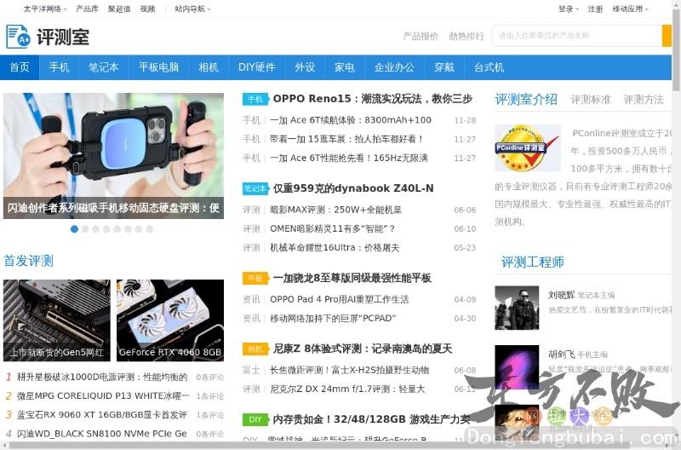Open the 劲热排行 link
This screenshot has height=450, width=681.
pyautogui.click(x=466, y=36)
